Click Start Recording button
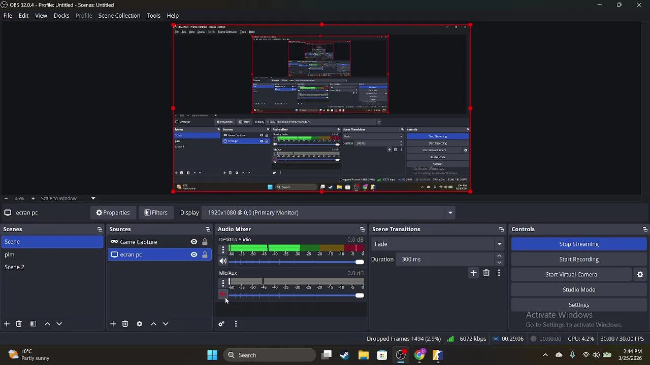 click(x=579, y=260)
